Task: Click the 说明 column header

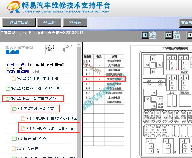Action: click(114, 56)
